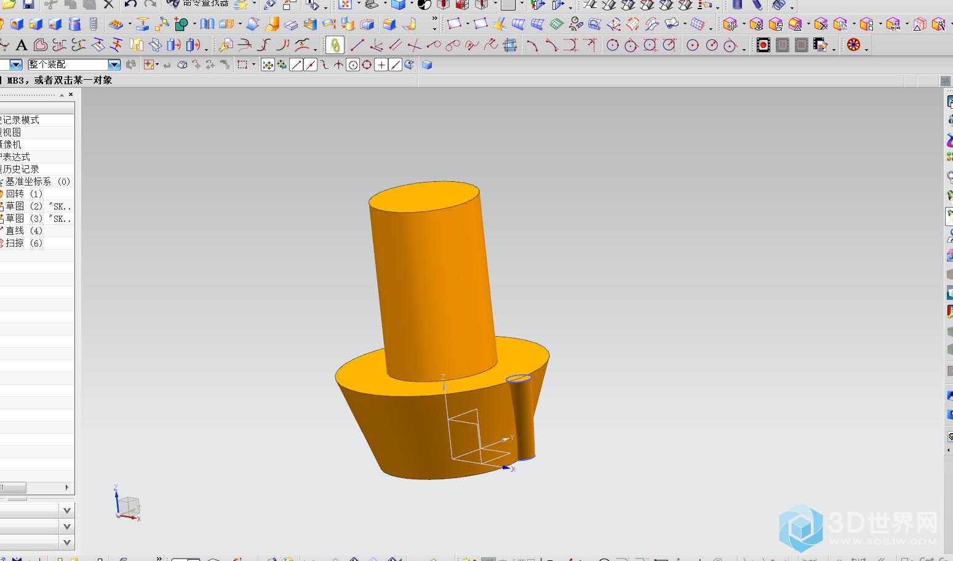Click the 摄像机 row in navigator
The image size is (953, 561).
pos(37,144)
